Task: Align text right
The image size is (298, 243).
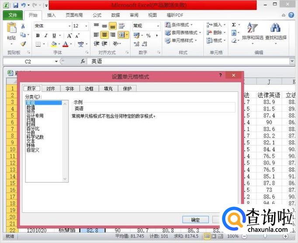Action: [x=113, y=35]
